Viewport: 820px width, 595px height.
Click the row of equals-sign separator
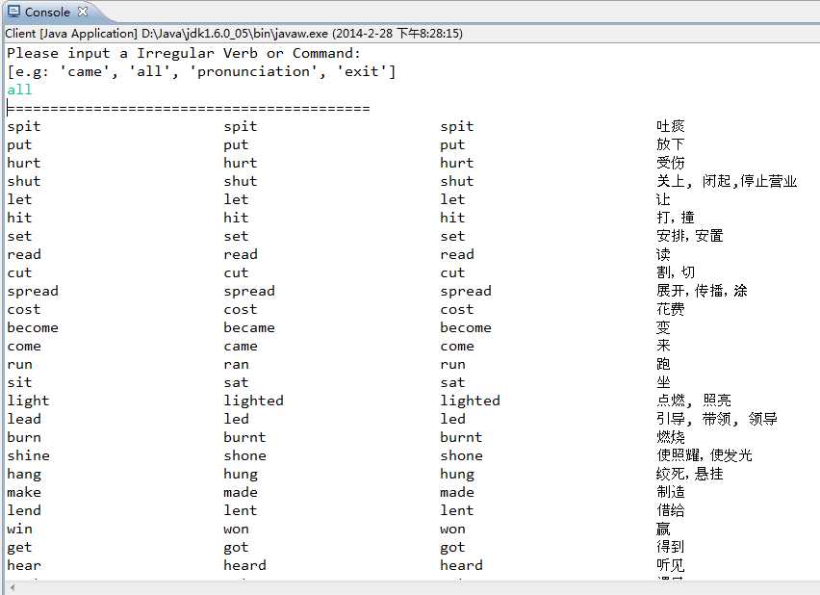pos(189,109)
